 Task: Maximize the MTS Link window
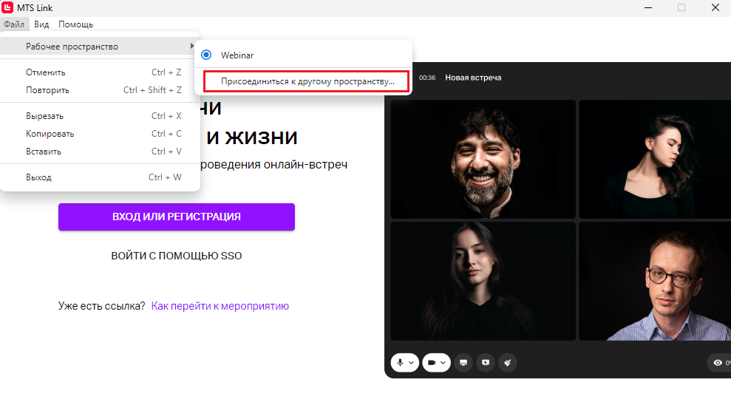point(681,7)
